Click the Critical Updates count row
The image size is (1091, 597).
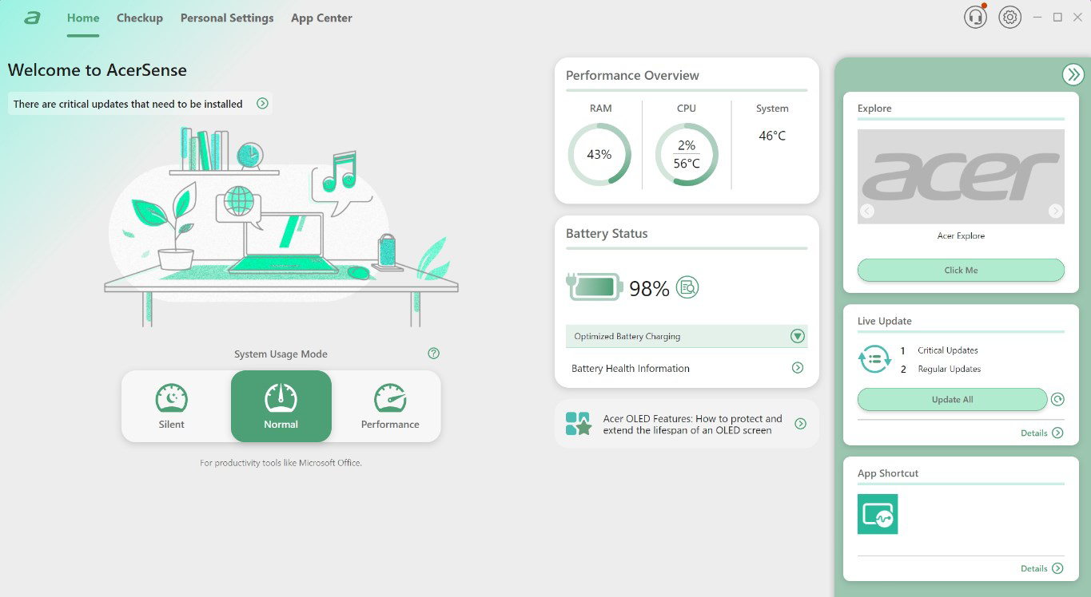click(939, 350)
